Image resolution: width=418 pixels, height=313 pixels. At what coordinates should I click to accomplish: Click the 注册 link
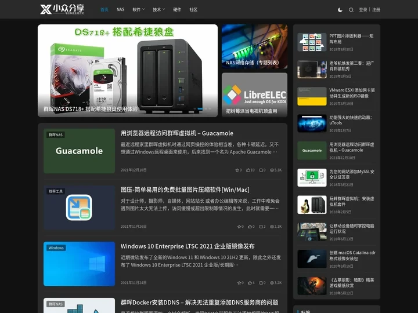tap(376, 10)
